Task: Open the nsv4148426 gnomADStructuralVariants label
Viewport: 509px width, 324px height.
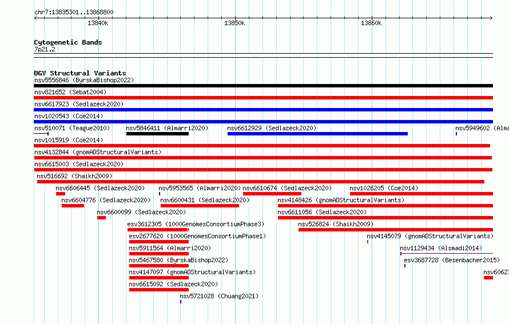Action: (x=341, y=200)
